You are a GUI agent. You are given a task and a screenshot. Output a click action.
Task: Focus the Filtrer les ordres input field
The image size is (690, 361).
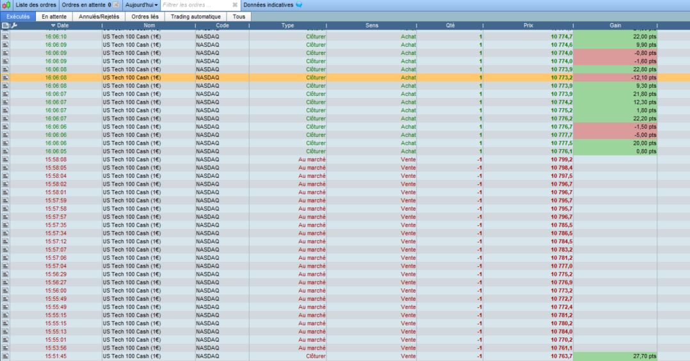[196, 5]
